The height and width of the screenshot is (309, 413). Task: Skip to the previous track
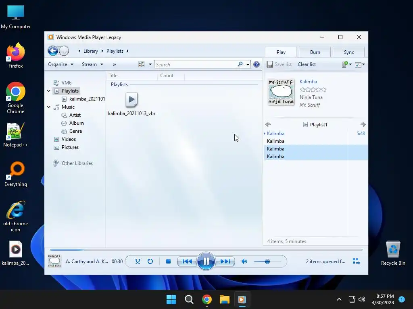187,262
